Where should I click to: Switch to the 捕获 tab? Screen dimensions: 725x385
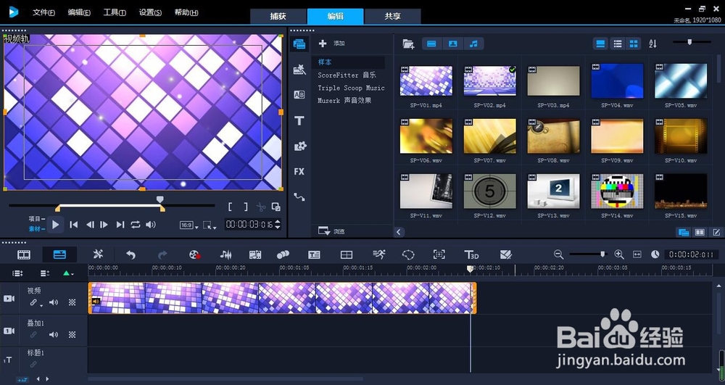coord(278,16)
